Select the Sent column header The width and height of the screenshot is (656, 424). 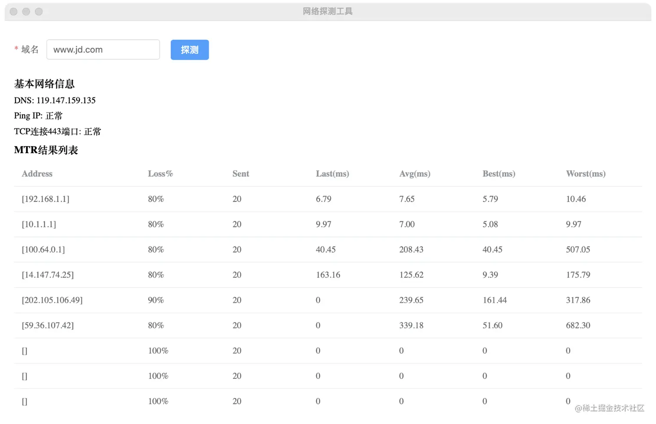click(x=241, y=174)
